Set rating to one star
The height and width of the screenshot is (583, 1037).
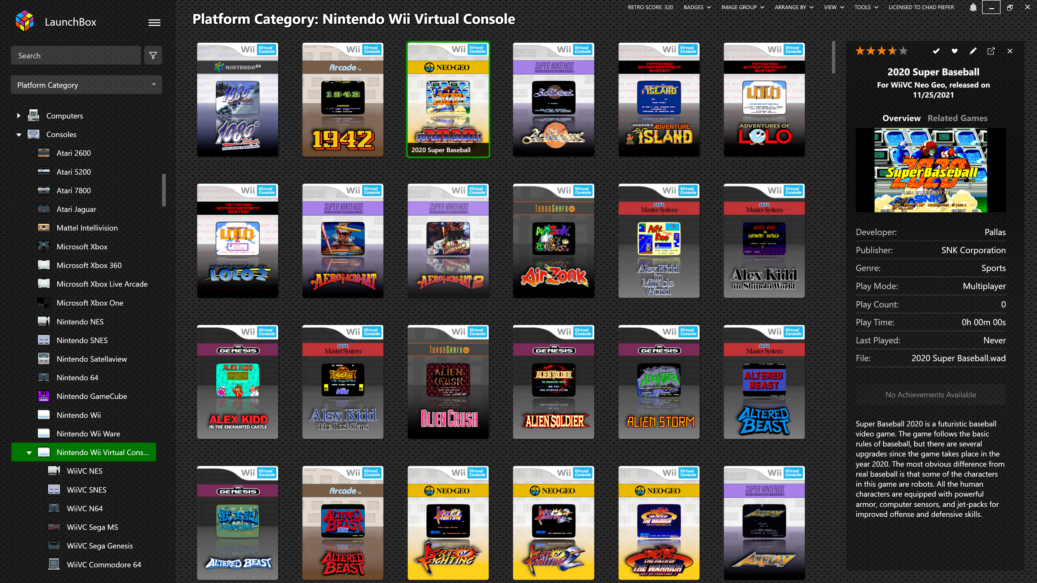[860, 51]
